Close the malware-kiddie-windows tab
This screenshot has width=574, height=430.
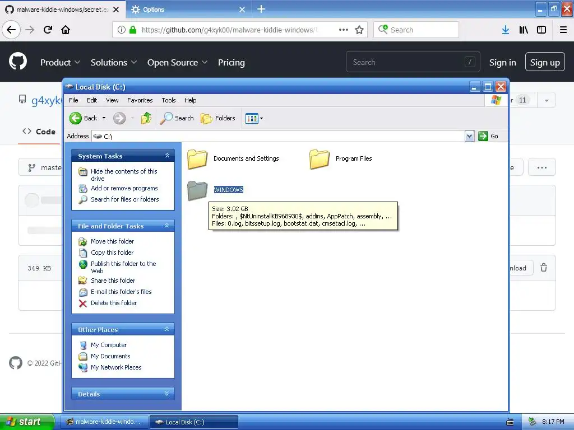[116, 10]
